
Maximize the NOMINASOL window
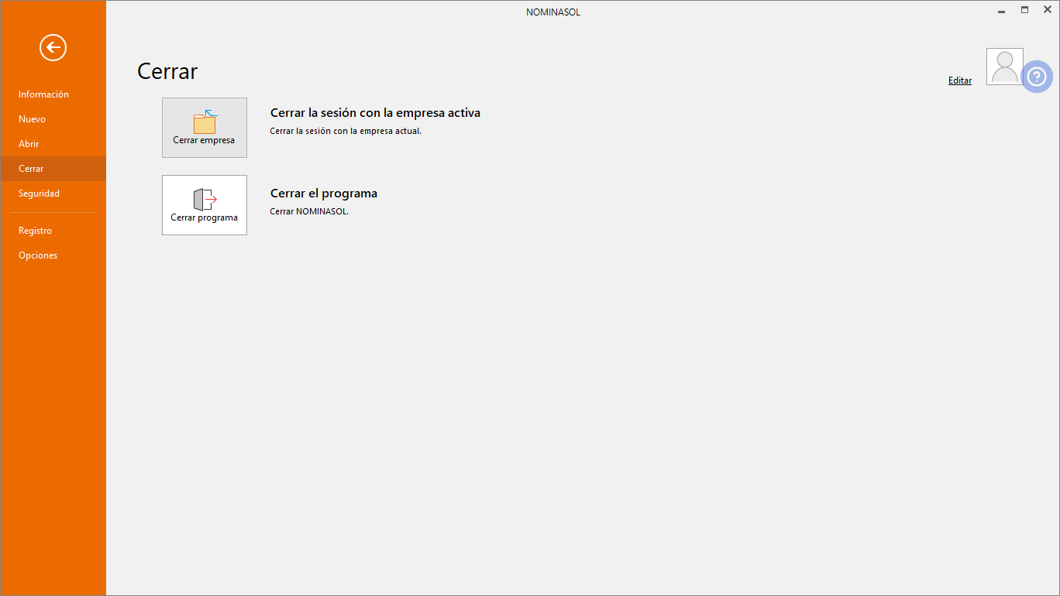coord(1024,10)
